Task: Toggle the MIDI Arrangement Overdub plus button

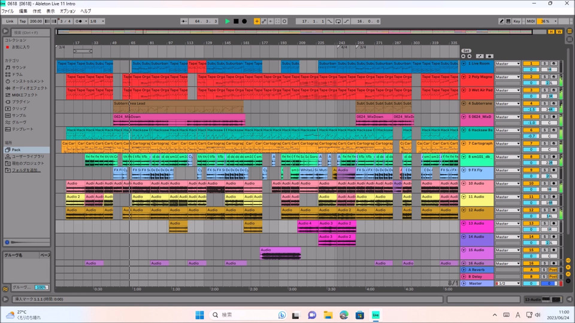Action: 257,22
